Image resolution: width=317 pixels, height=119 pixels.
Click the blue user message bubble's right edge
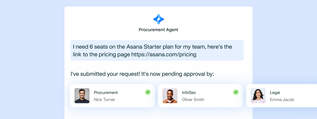click(242, 50)
